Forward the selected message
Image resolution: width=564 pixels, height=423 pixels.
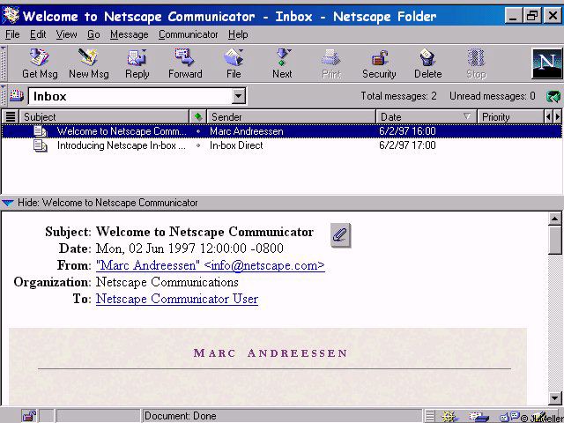pos(185,63)
